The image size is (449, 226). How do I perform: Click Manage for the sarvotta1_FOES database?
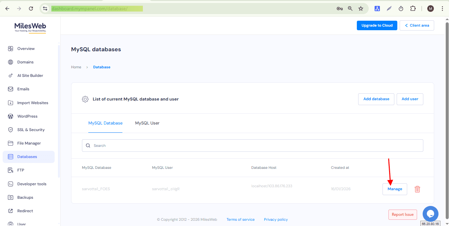click(x=395, y=189)
